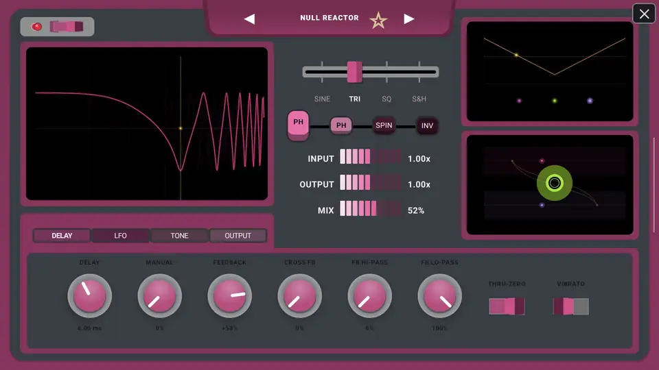Toggle the THRU-ZERO switch
Viewport: 659px width, 370px height.
507,306
